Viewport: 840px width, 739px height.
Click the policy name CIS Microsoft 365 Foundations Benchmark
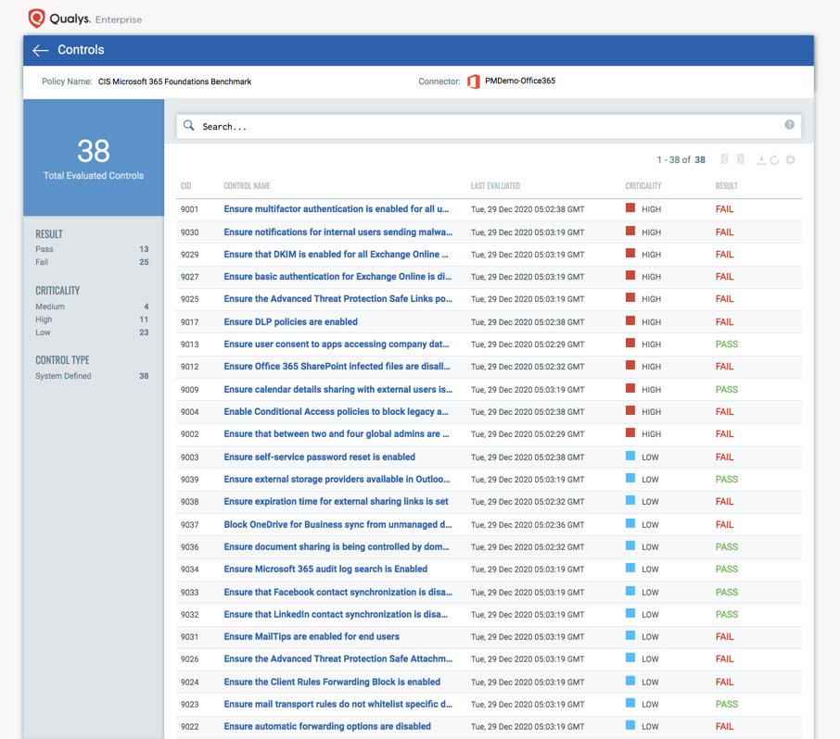[x=174, y=81]
